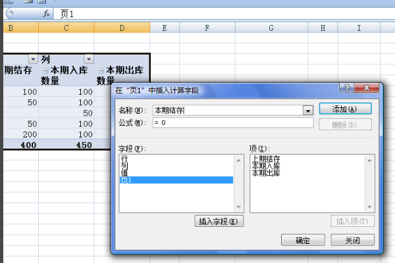
Task: Collapse the 本期入库 pivot group
Action: pos(45,71)
